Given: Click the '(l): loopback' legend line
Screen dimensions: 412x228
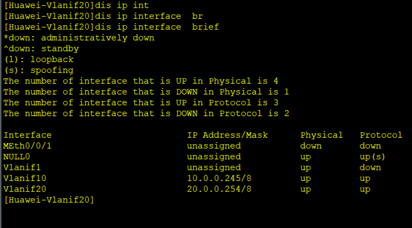Looking at the screenshot, I should tap(39, 59).
